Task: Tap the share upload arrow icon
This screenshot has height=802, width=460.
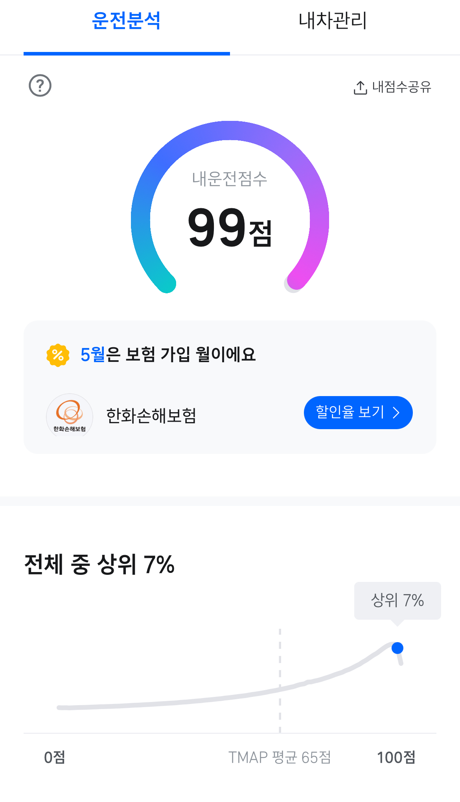Action: click(x=360, y=87)
